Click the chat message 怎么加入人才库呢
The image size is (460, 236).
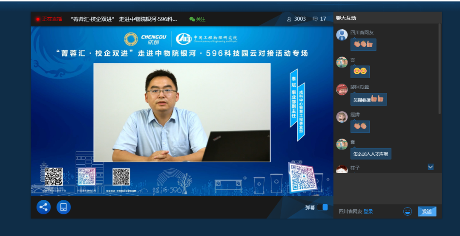click(371, 154)
